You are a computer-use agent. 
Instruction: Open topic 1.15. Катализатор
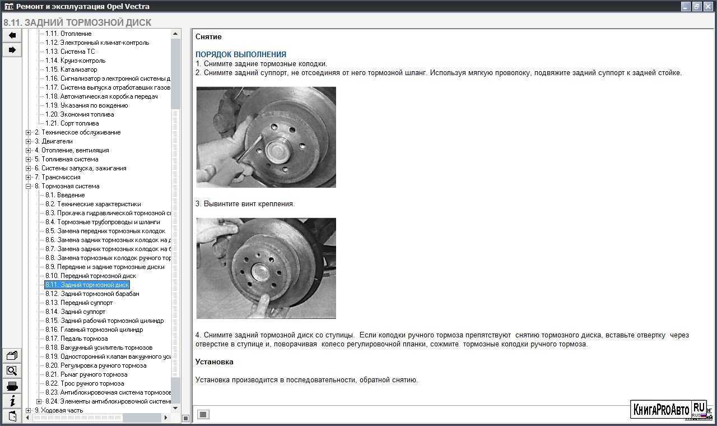(71, 70)
